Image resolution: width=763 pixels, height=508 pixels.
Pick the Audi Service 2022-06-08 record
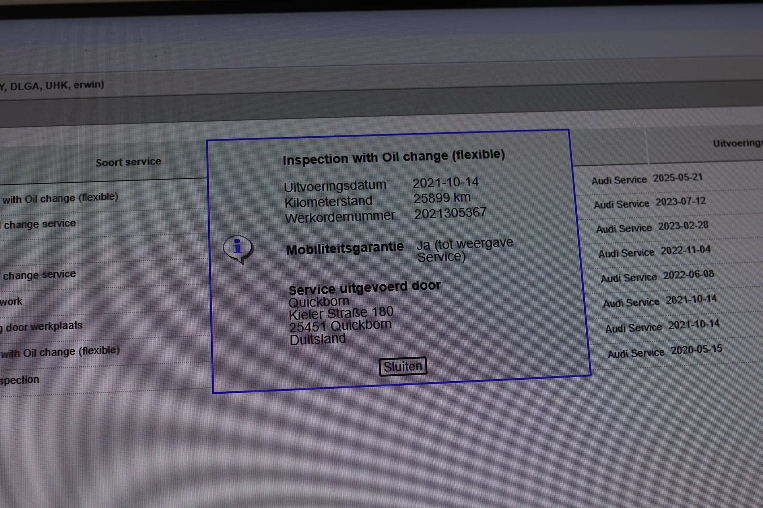tap(657, 276)
